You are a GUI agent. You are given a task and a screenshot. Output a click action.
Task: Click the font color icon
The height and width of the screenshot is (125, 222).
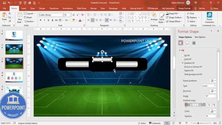[80, 20]
